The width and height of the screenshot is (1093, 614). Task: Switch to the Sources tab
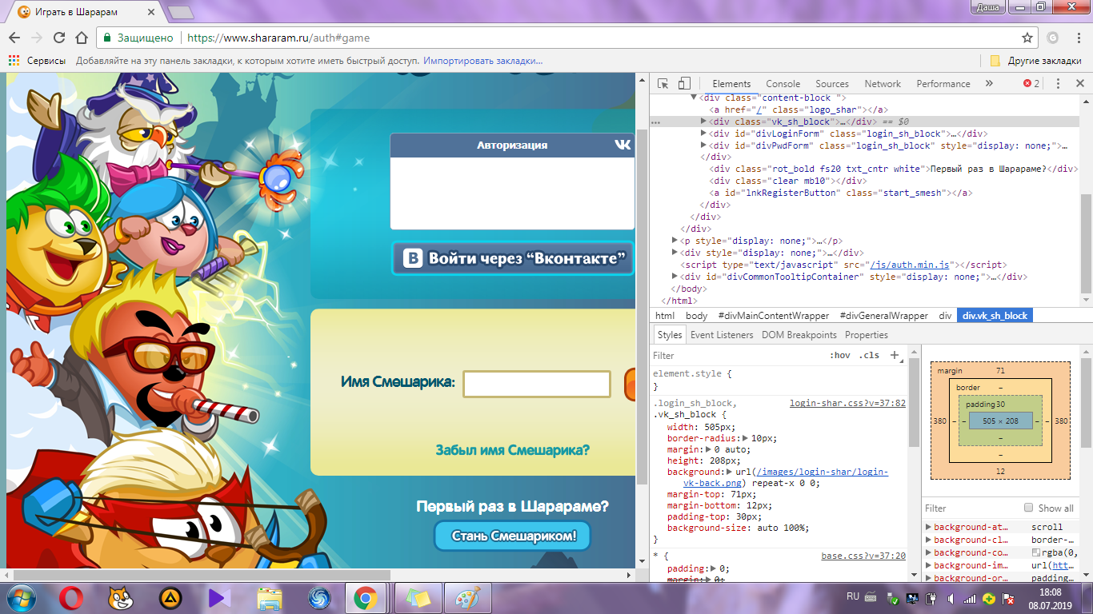(x=832, y=83)
